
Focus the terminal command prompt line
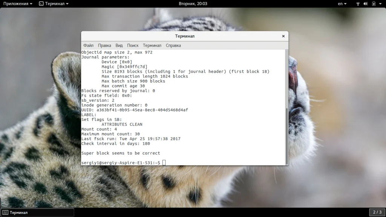[183, 163]
